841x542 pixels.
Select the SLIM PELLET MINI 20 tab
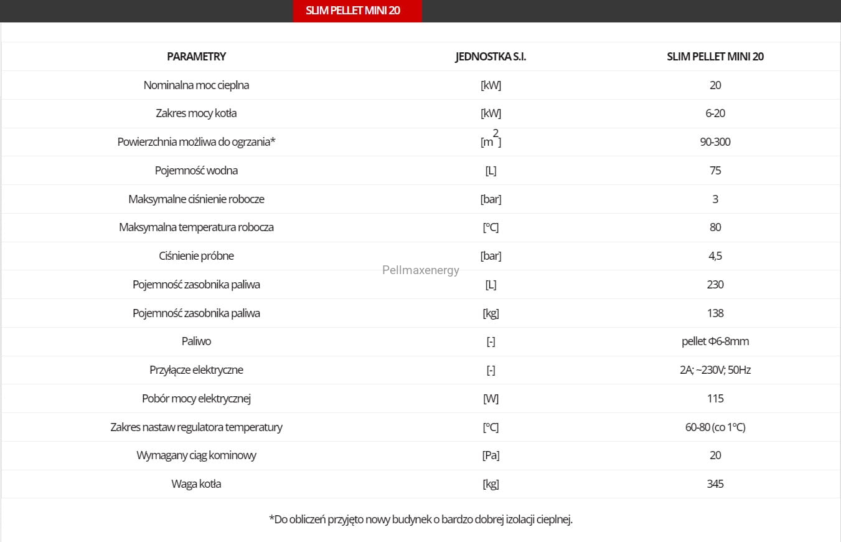(357, 11)
